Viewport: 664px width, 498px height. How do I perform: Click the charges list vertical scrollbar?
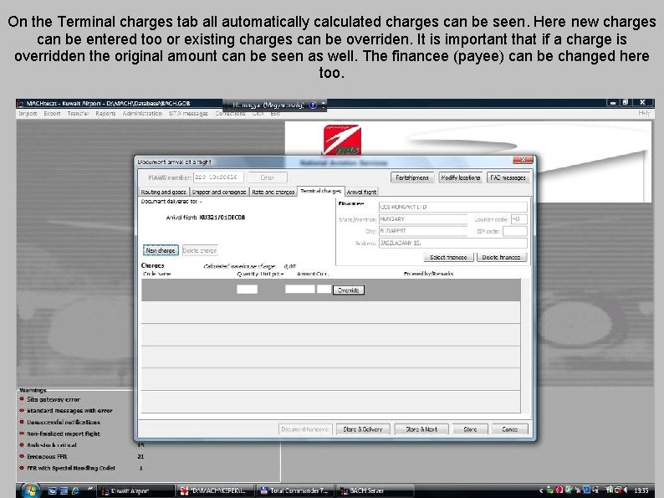point(525,346)
